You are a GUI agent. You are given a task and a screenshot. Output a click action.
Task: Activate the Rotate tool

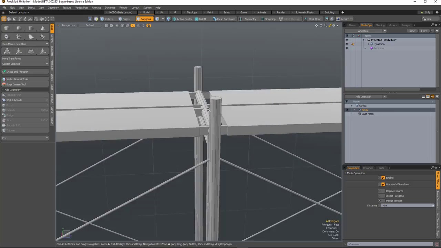point(31,51)
